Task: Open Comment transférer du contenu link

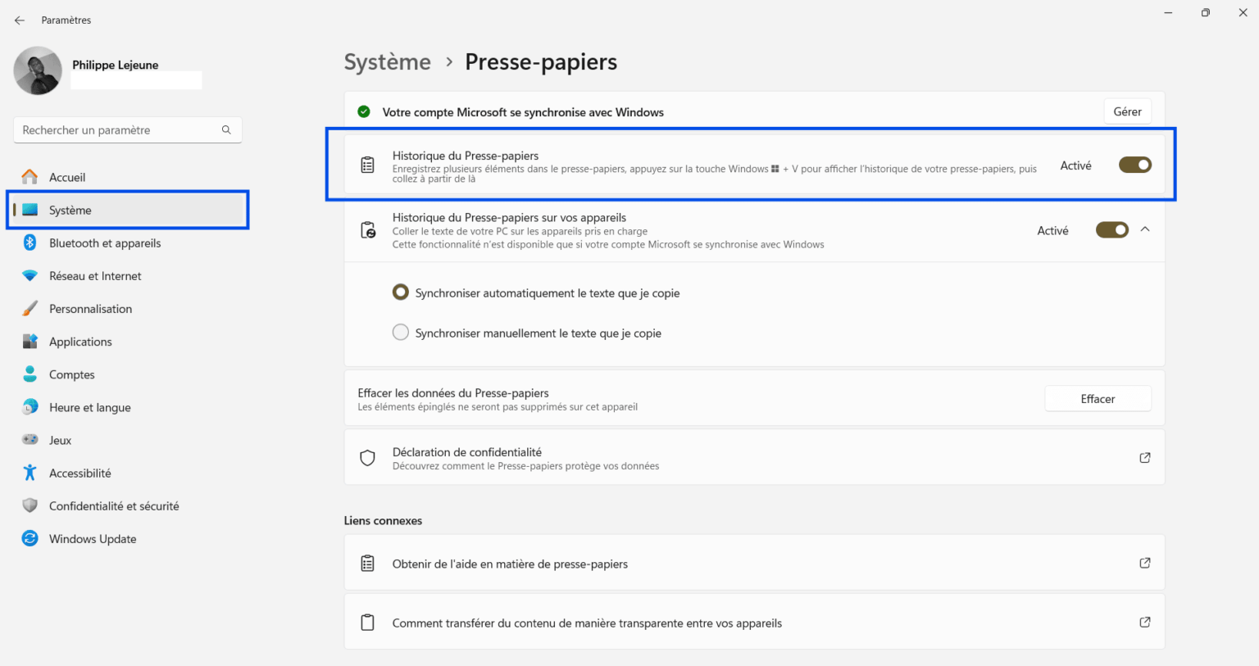Action: point(754,623)
